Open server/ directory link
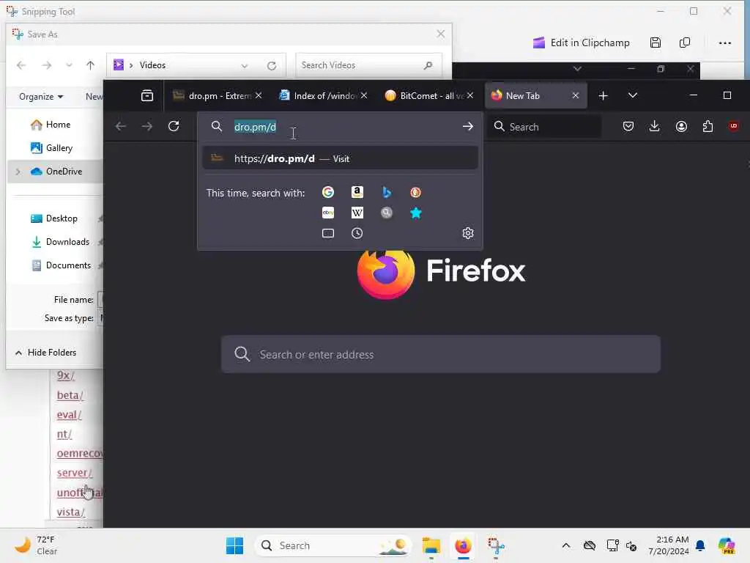Screen dimensions: 750x563 [75, 473]
